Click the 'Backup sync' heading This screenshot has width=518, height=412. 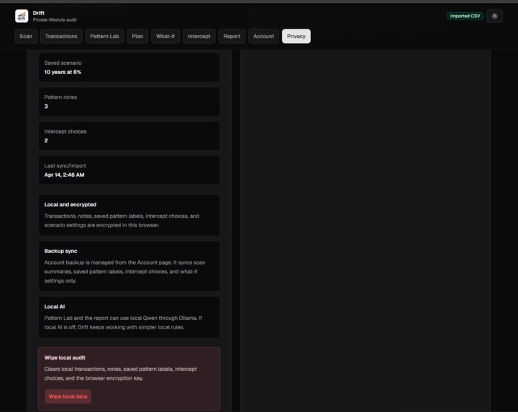click(60, 251)
